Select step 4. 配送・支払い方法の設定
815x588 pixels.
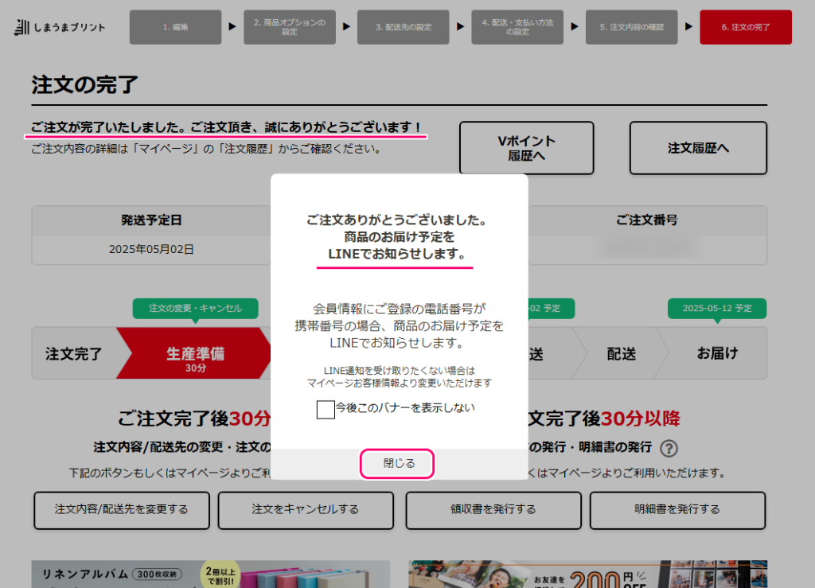click(517, 27)
